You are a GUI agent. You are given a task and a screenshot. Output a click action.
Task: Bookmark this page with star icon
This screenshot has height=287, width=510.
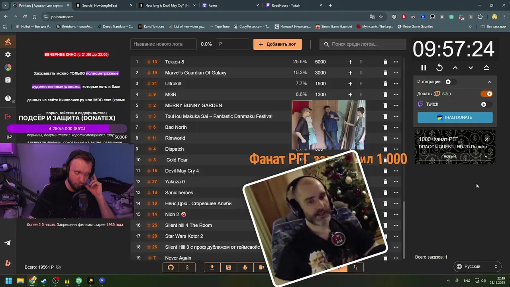[x=381, y=17]
